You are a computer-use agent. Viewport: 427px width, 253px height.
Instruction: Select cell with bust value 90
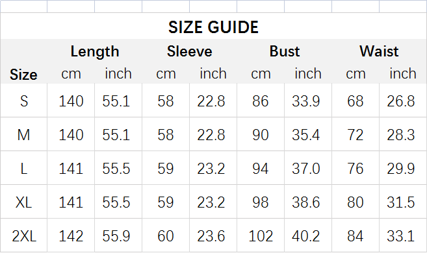[261, 134]
